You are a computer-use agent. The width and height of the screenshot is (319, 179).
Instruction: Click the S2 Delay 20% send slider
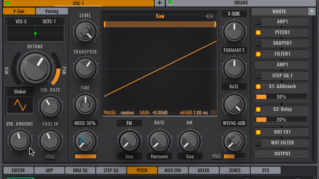281,120
